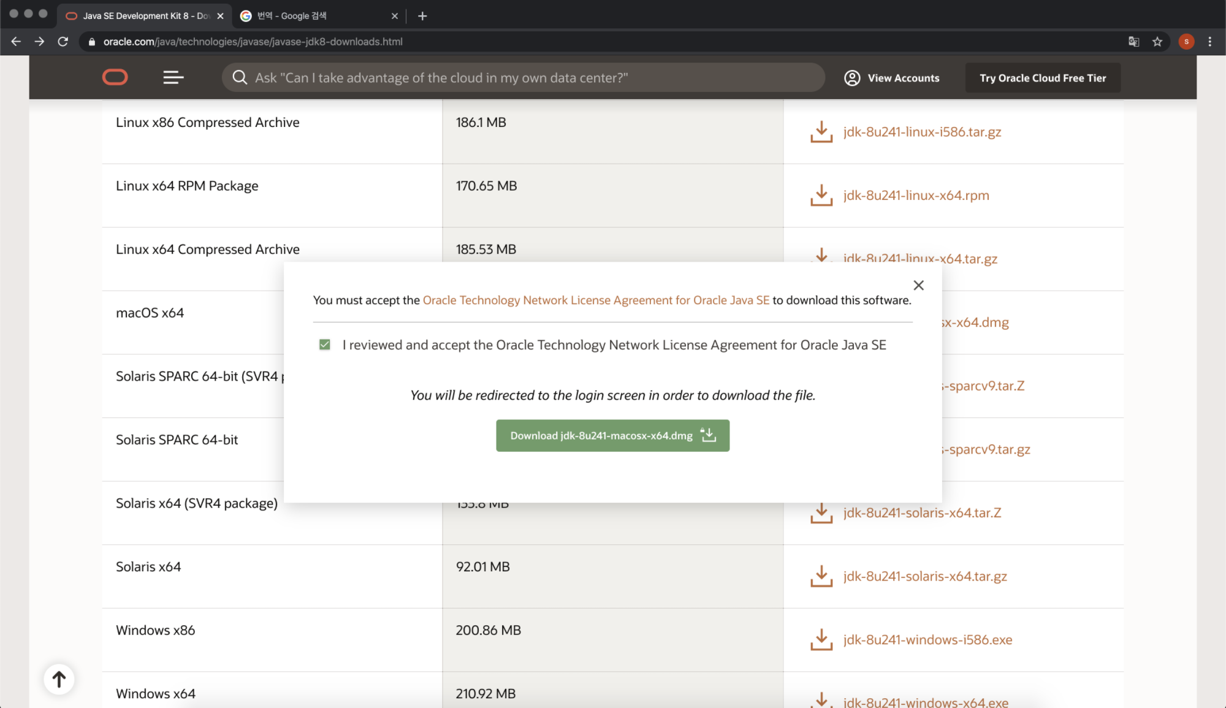Open the hamburger navigation menu

coord(173,77)
